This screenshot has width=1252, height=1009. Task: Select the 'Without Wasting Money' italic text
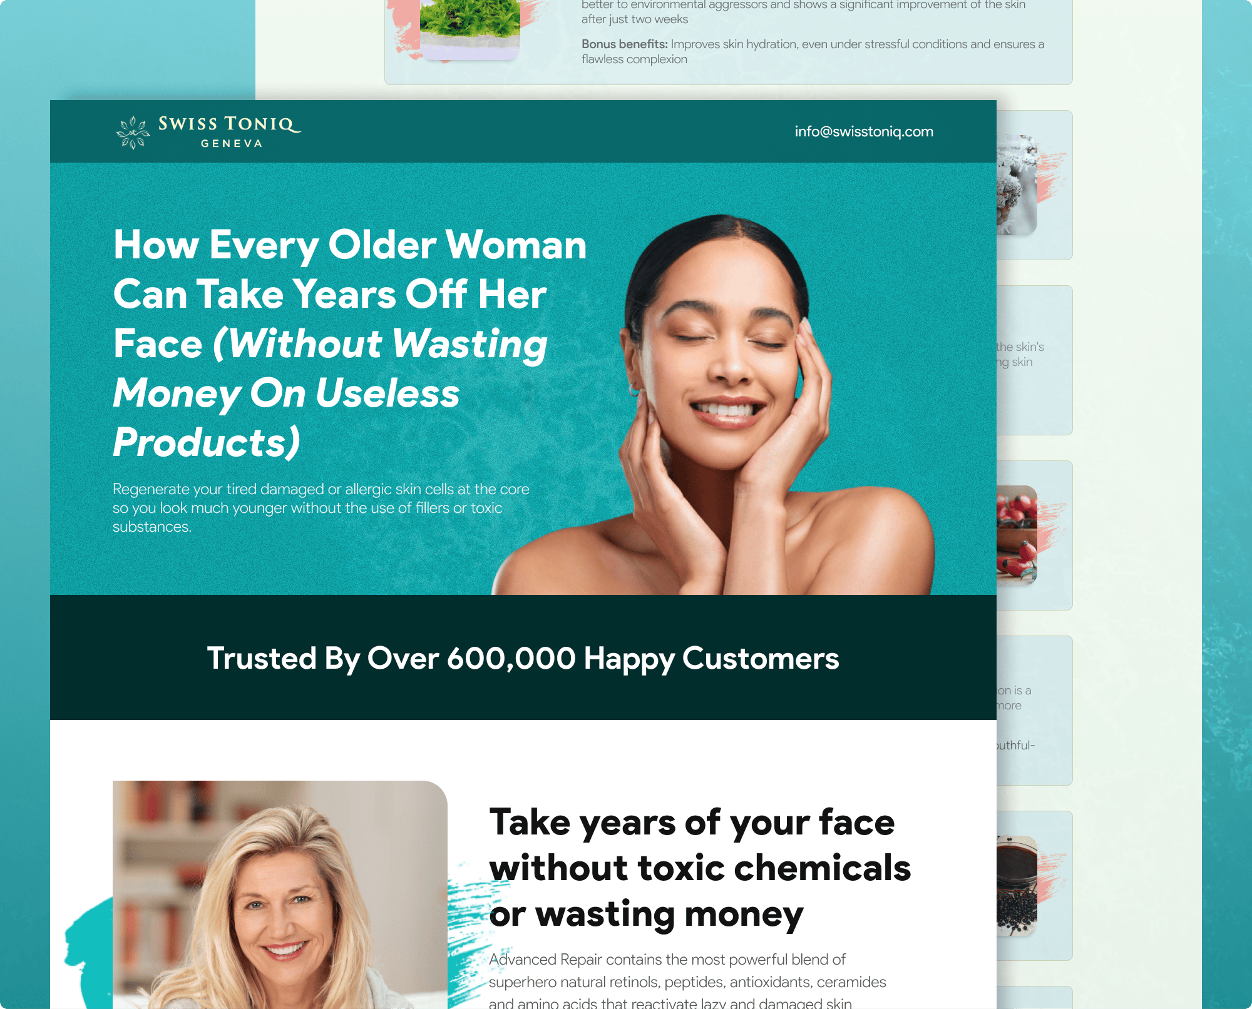(330, 368)
